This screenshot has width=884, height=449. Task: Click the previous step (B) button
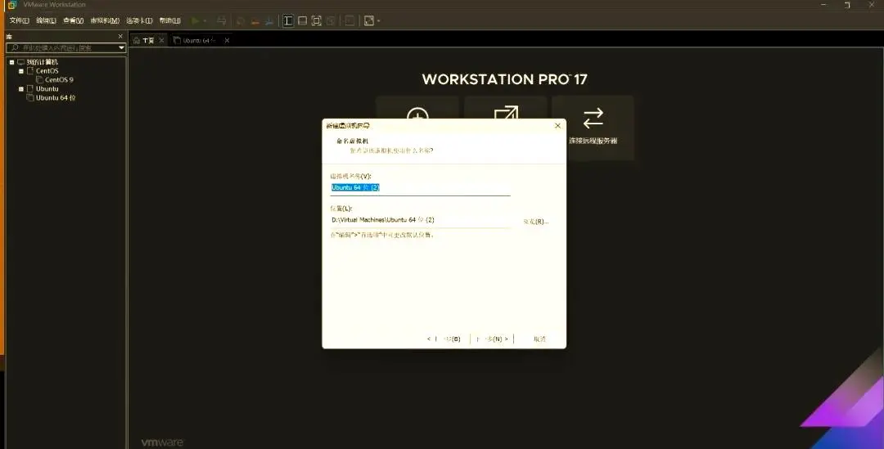pyautogui.click(x=444, y=339)
